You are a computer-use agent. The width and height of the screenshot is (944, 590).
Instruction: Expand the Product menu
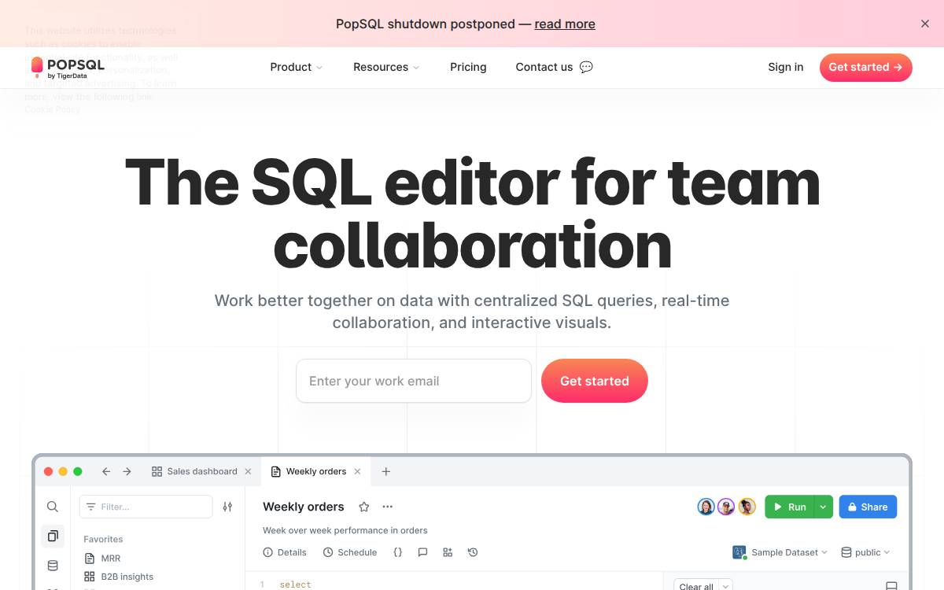coord(297,67)
